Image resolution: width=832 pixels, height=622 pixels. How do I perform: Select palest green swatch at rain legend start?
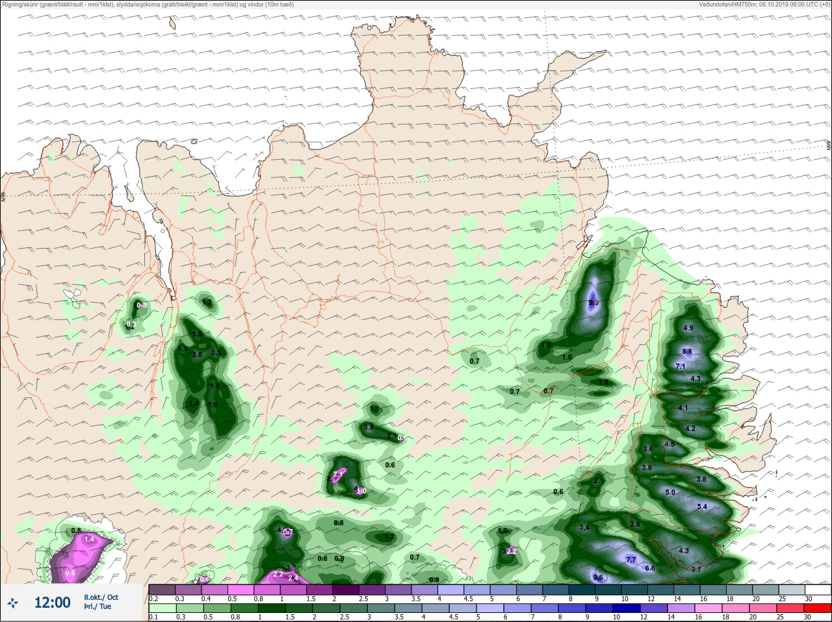pyautogui.click(x=162, y=608)
